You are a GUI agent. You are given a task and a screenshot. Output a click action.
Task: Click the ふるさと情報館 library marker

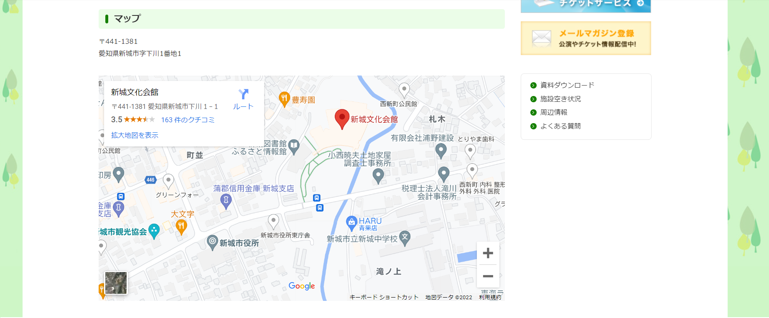pyautogui.click(x=294, y=147)
